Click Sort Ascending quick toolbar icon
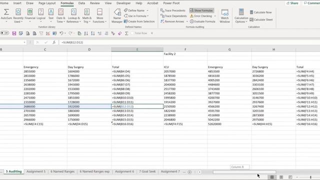Viewport: 320px width, 180px height. coord(86,33)
